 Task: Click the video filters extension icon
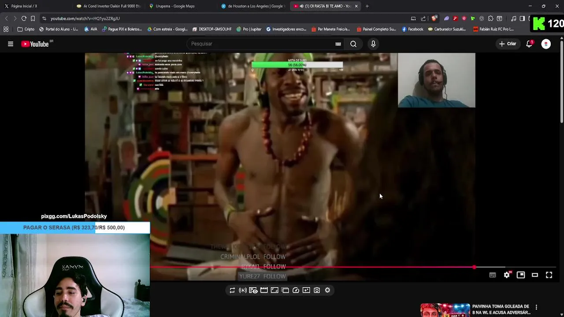coord(306,290)
